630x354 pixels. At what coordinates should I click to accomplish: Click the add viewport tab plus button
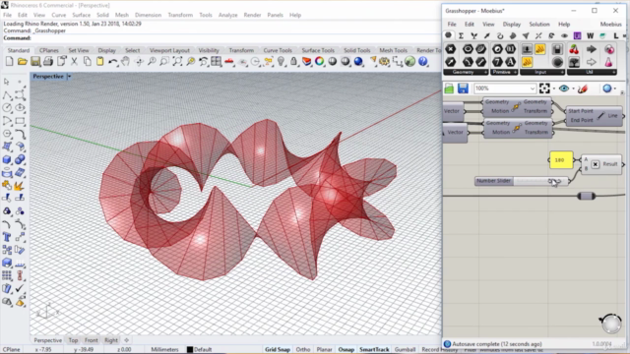tap(127, 340)
